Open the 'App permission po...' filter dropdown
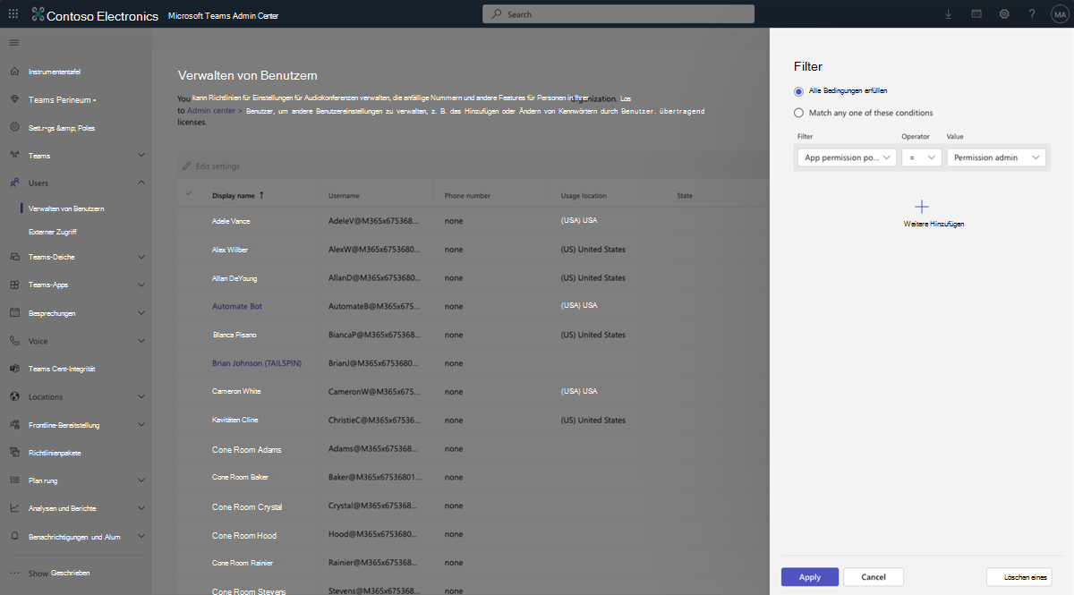1074x595 pixels. point(847,157)
